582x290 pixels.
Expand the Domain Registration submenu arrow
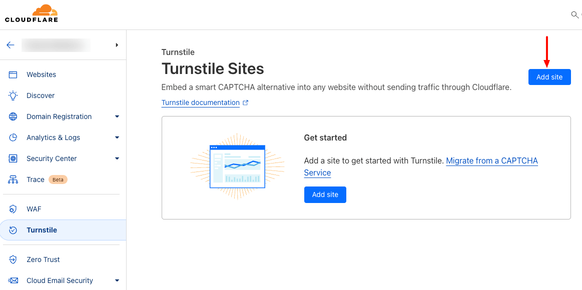point(117,116)
